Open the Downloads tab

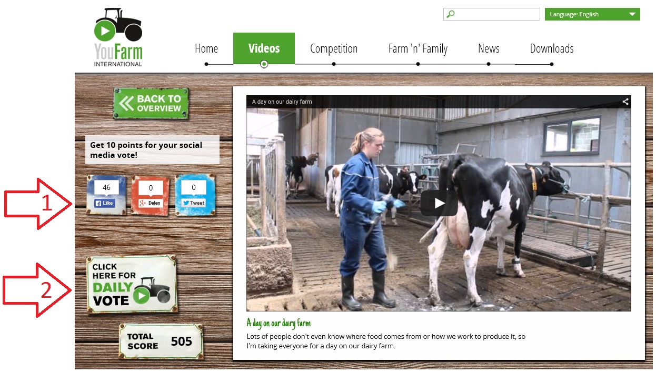point(552,49)
